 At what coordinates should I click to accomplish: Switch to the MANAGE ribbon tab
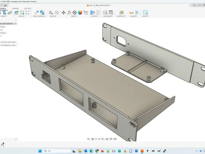point(15,9)
